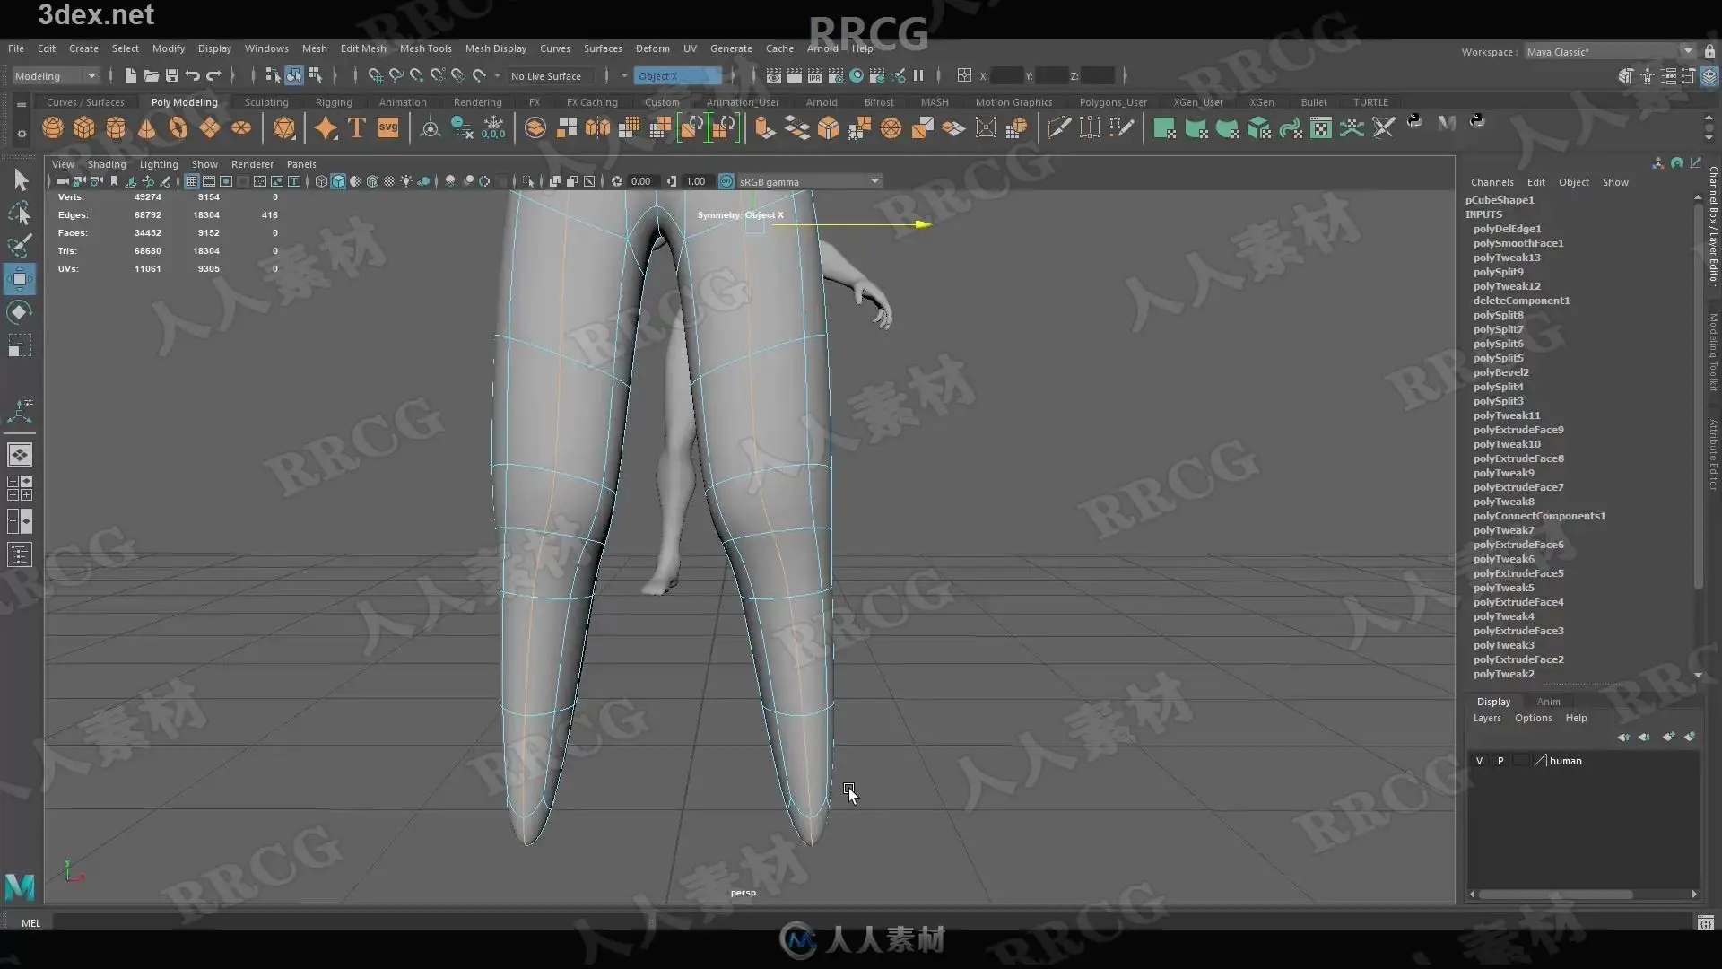The image size is (1722, 969).
Task: Activate the Lasso Select tool
Action: [x=20, y=213]
